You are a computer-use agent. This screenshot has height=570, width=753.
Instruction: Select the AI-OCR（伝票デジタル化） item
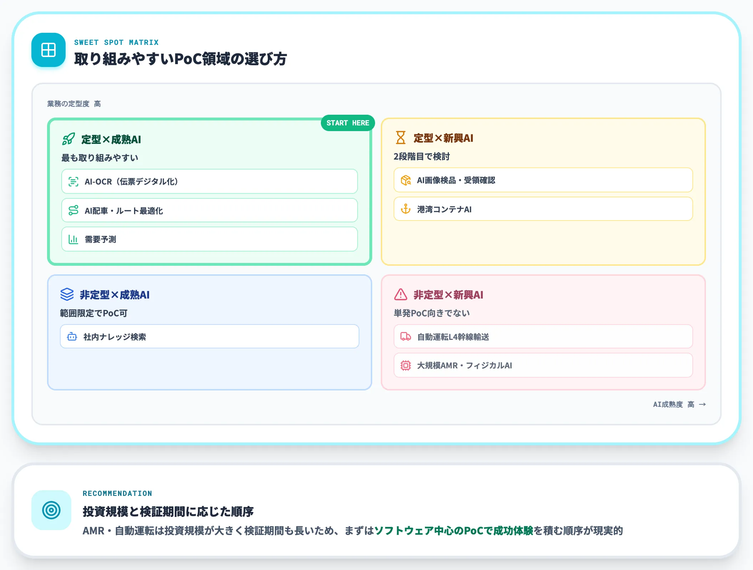(210, 182)
